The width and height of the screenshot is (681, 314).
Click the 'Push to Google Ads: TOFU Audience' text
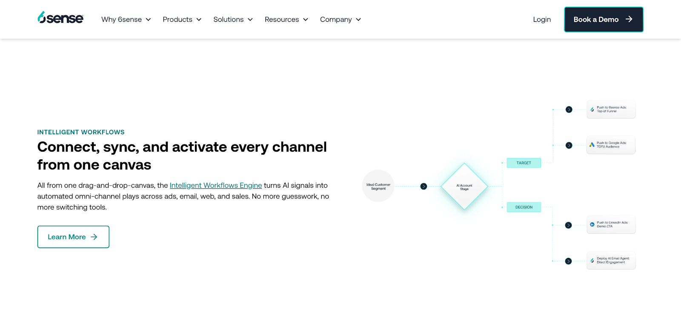coord(612,145)
